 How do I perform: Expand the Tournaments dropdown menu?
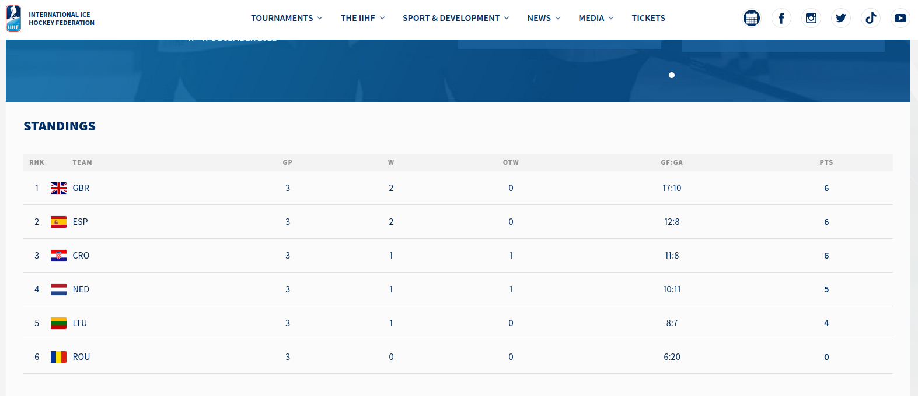(287, 18)
